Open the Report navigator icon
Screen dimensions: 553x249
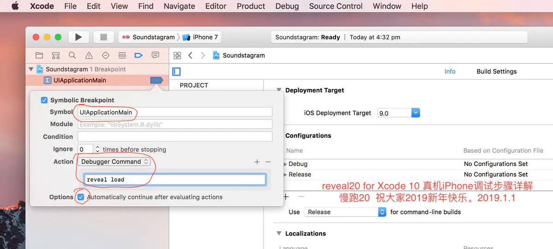[x=155, y=55]
